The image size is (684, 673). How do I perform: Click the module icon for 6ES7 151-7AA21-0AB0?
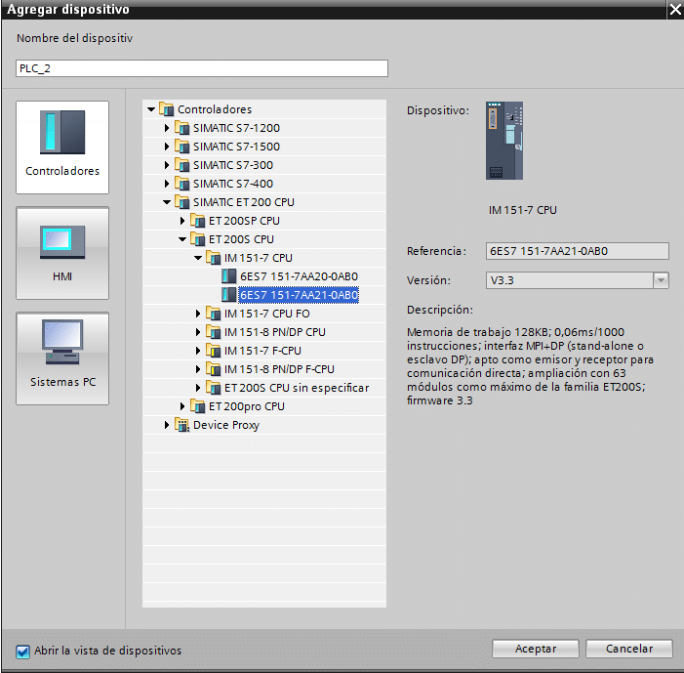point(228,295)
